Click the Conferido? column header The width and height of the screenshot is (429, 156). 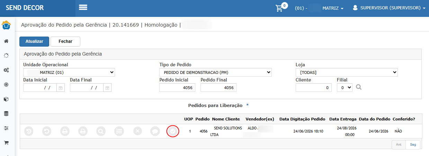tap(404, 119)
